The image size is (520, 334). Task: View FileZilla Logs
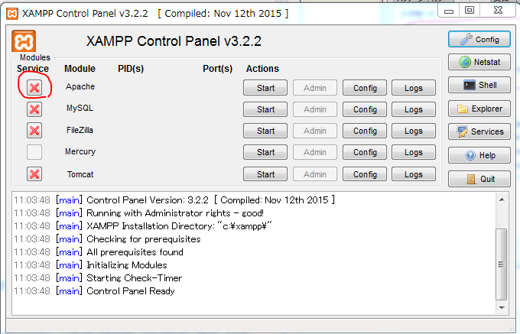(x=414, y=131)
